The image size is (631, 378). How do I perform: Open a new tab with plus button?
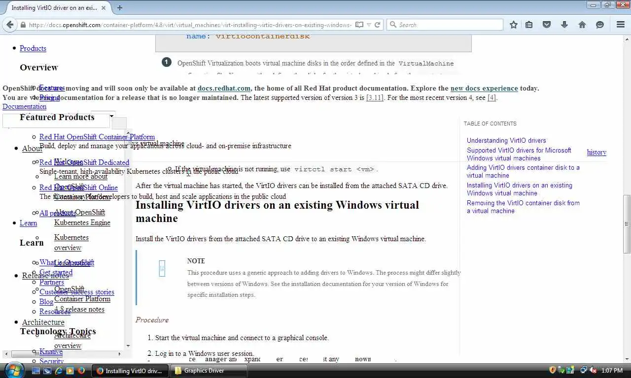click(x=120, y=7)
